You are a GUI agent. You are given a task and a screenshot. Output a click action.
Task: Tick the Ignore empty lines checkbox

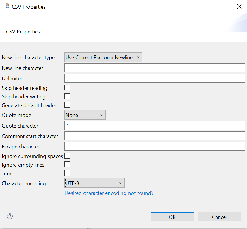pos(67,165)
